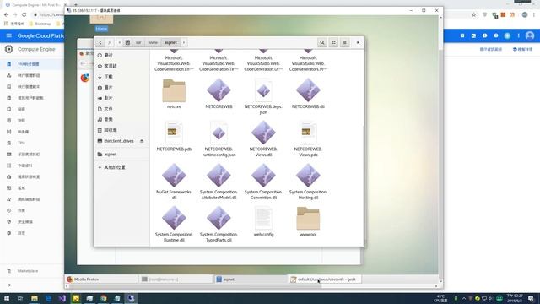Viewport: 540px width, 304px height.
Task: Open Google Cloud account avatar menu
Action: pyautogui.click(x=530, y=35)
